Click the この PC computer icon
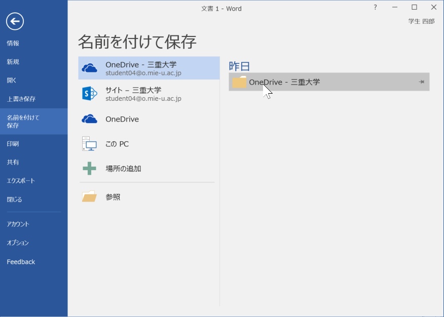The height and width of the screenshot is (317, 444). tap(90, 144)
